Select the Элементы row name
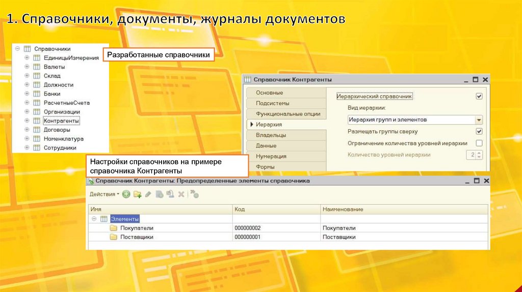Viewport: 522px width, 292px height. [x=125, y=219]
